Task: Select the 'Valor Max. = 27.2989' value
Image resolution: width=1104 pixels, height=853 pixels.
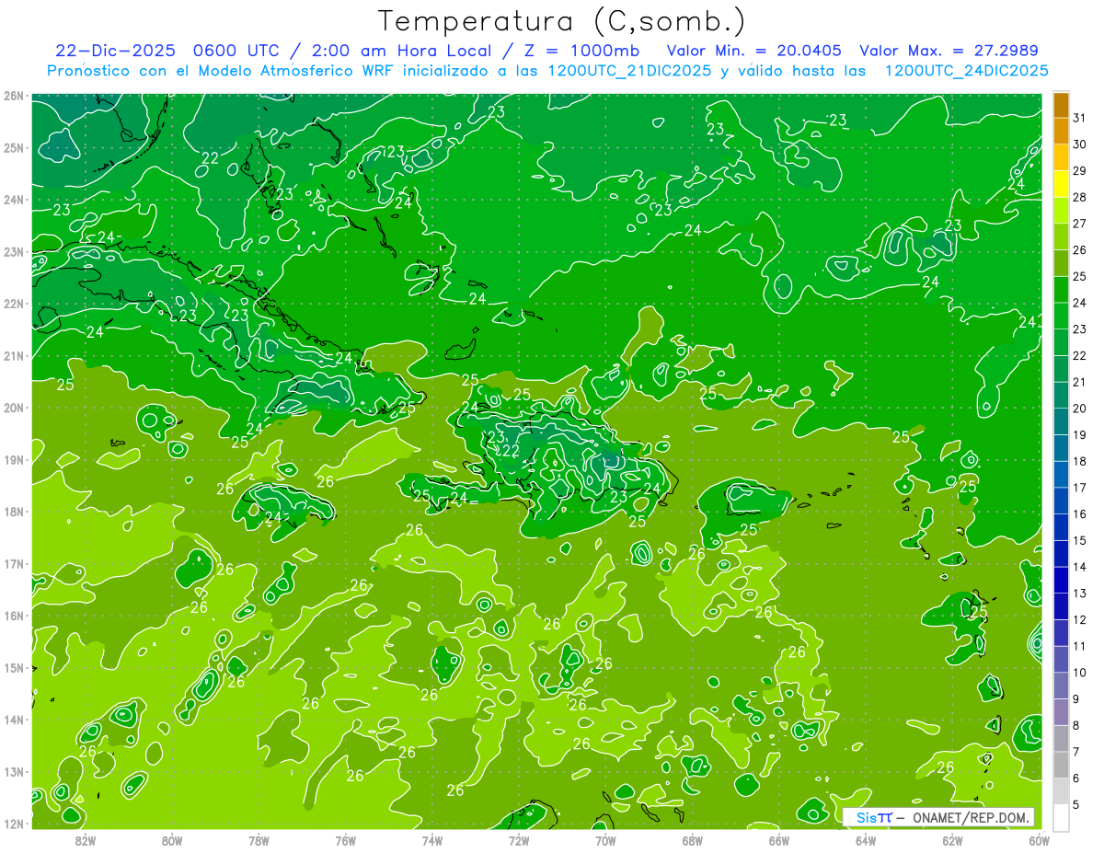Action: [949, 50]
